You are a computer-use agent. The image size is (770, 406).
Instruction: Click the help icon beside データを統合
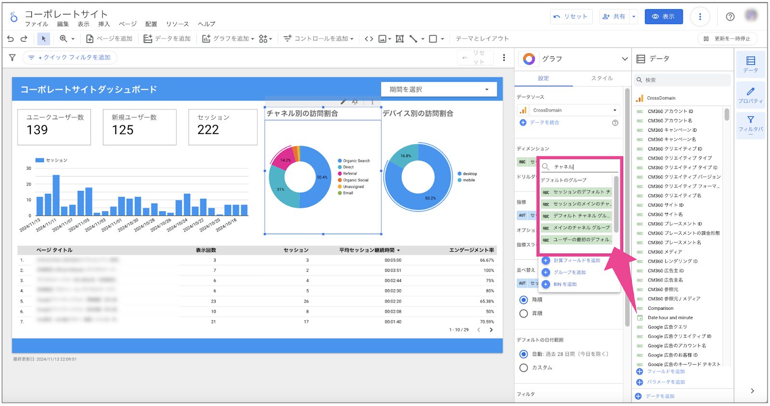tap(615, 123)
